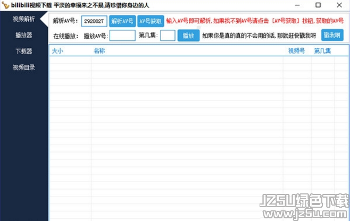Minimize the bilibili download window

pyautogui.click(x=297, y=5)
